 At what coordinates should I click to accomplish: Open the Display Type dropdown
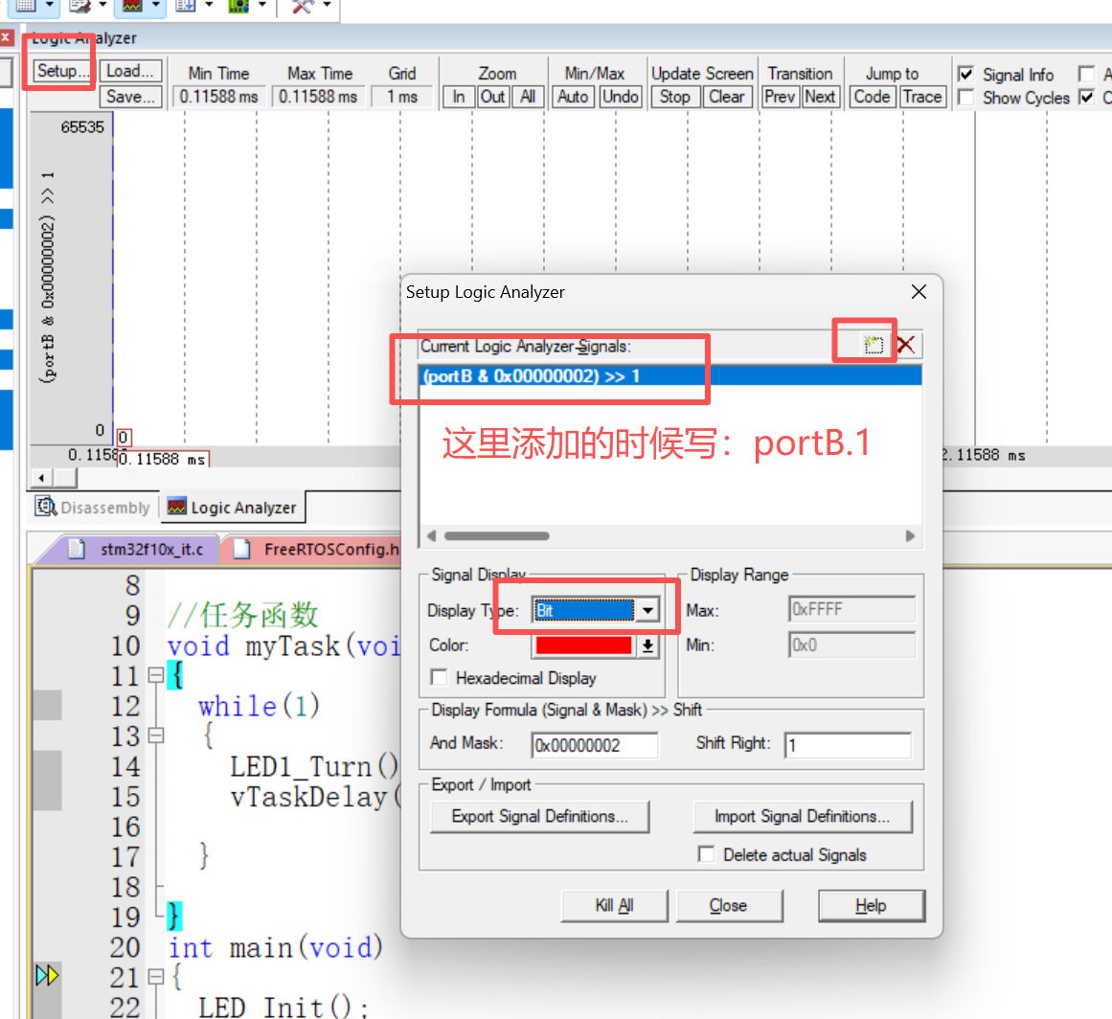click(x=648, y=610)
